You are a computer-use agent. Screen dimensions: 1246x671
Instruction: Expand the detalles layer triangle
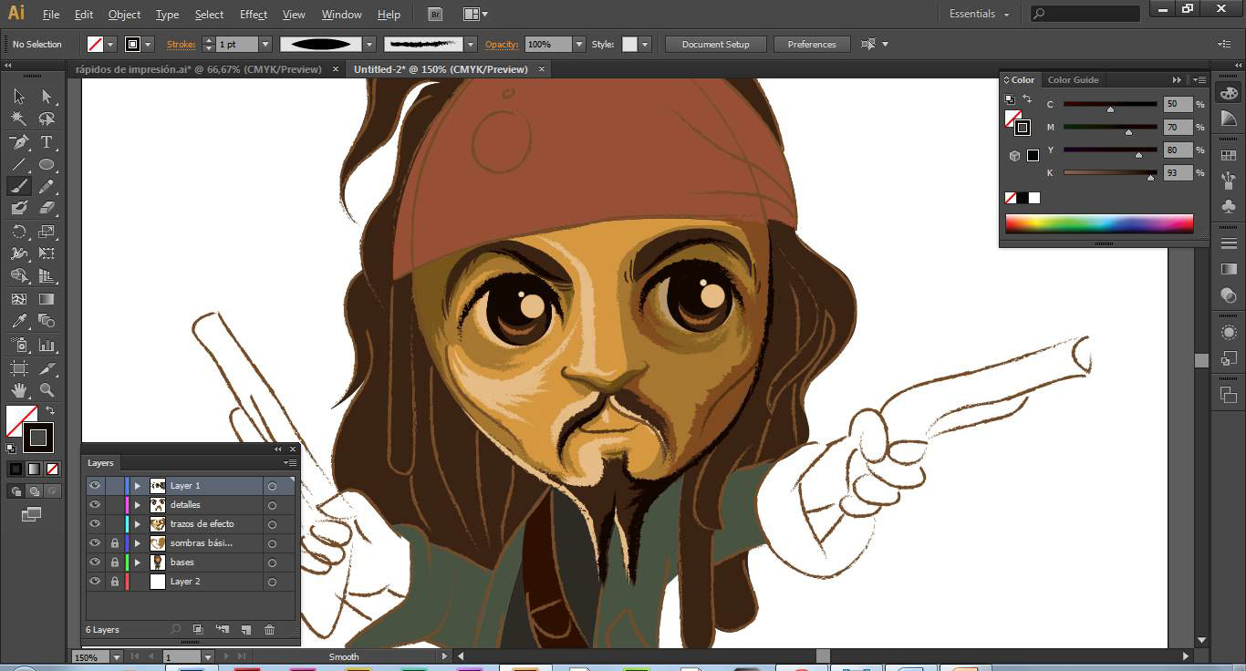pos(138,505)
